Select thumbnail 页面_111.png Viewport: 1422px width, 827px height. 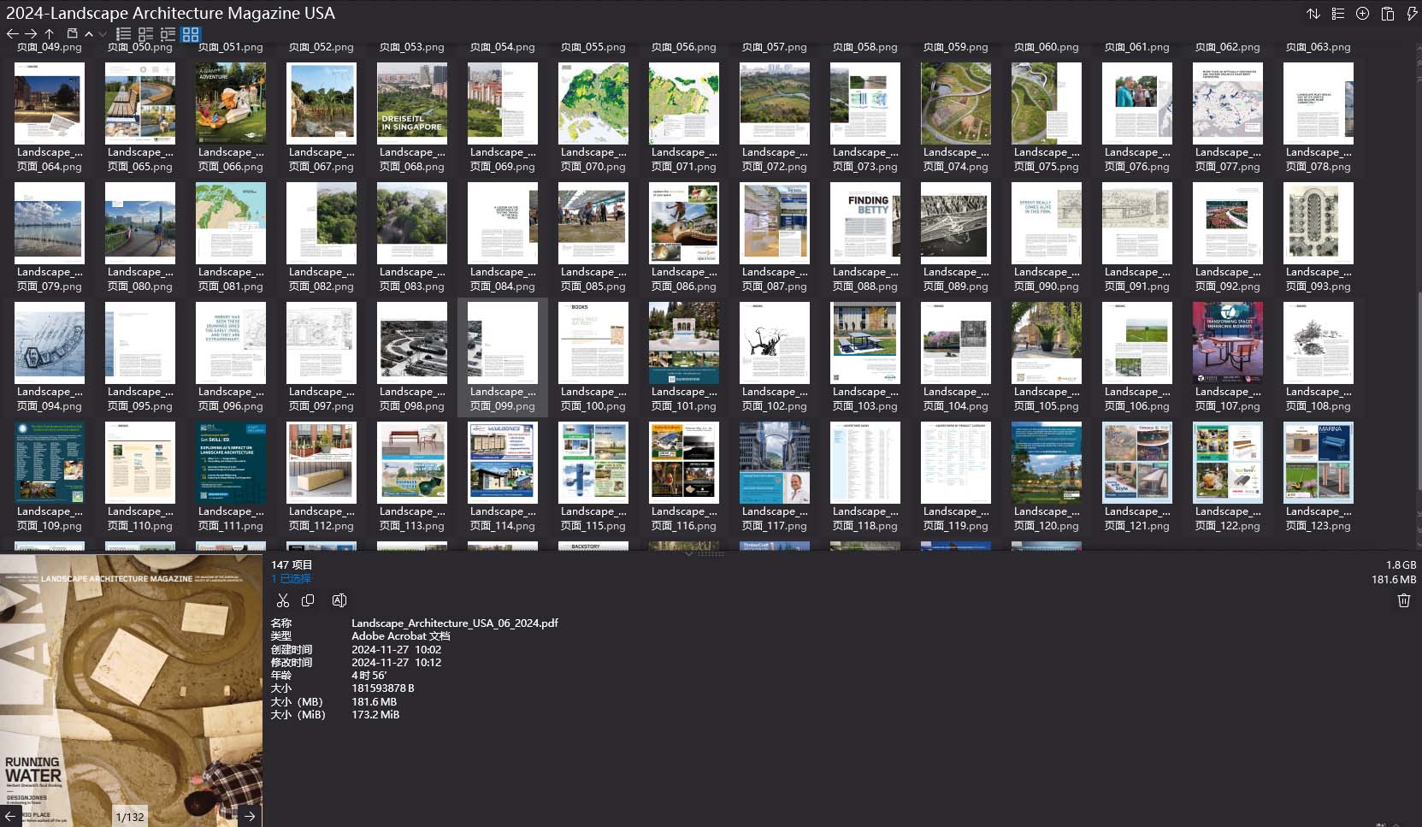(231, 464)
